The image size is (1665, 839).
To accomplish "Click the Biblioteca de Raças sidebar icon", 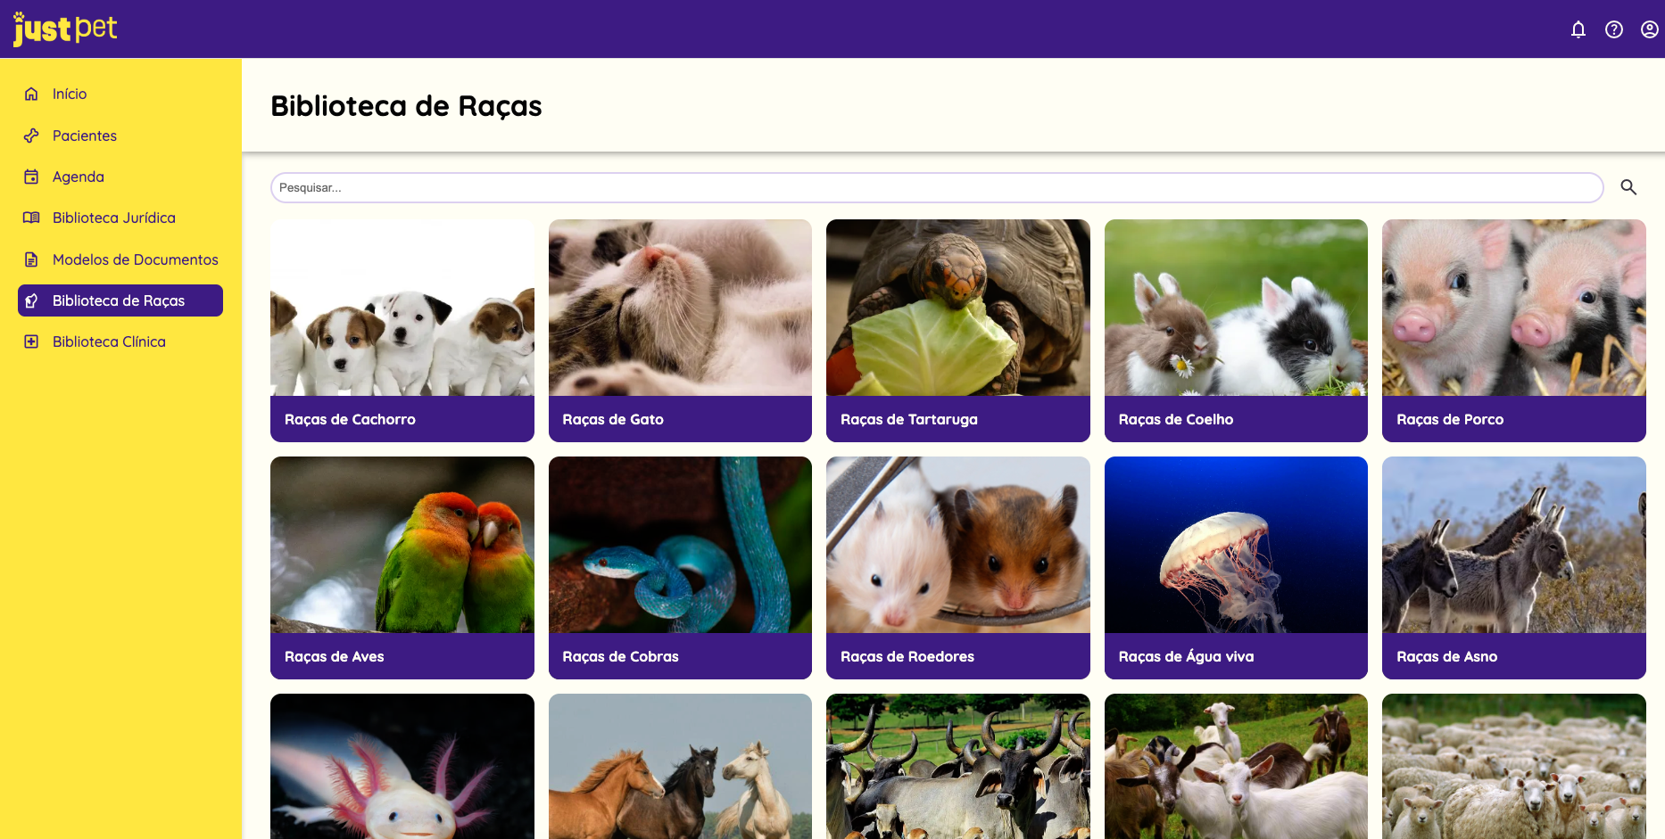I will coord(31,300).
